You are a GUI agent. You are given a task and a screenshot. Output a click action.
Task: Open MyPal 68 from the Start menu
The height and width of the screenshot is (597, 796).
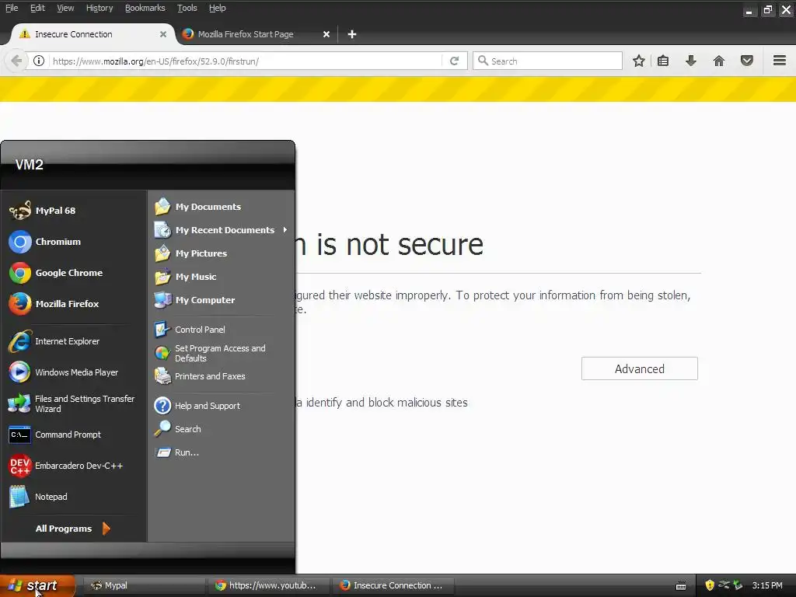pos(74,211)
